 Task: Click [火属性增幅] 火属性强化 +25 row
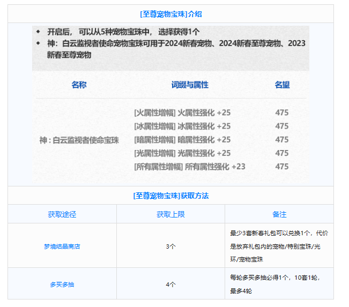(x=182, y=113)
